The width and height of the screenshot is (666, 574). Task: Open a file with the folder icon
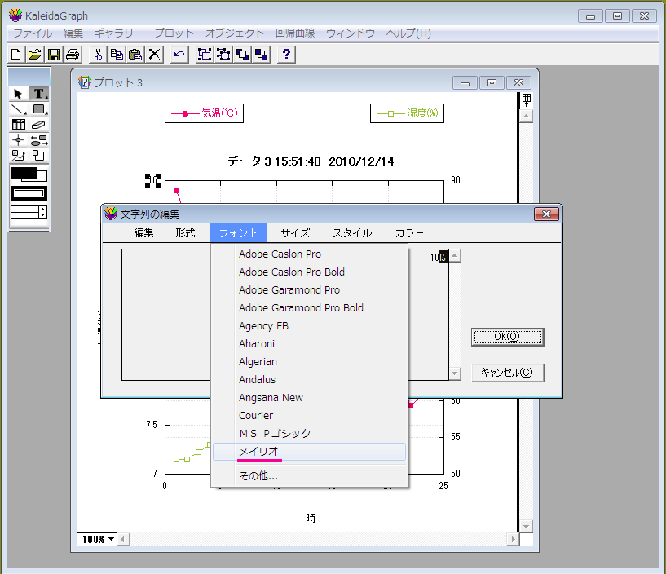pos(35,55)
